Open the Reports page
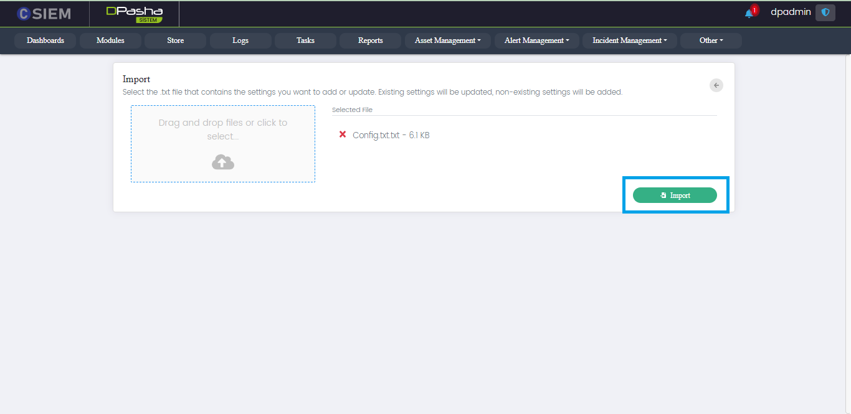 click(370, 40)
